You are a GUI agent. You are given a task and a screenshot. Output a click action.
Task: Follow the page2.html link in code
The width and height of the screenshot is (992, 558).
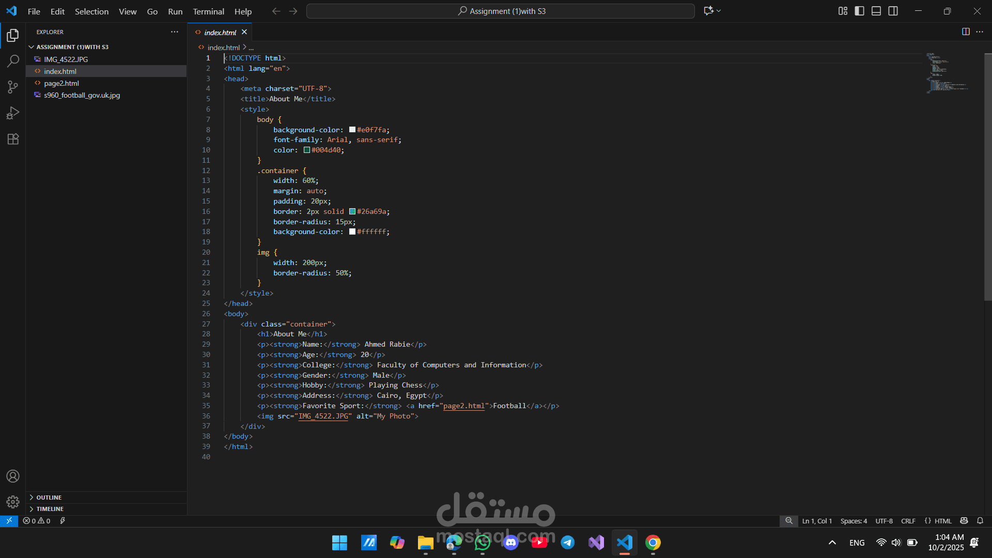tap(464, 406)
